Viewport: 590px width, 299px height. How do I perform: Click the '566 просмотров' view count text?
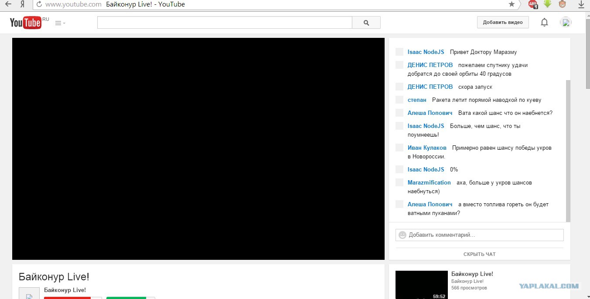[x=469, y=288]
